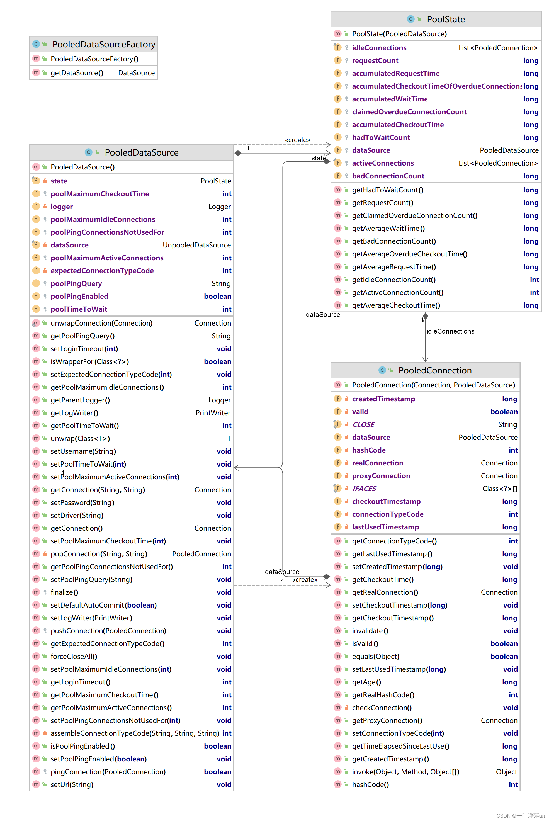Viewport: 549px width, 821px height.
Task: Select the invoke(Object, Method, Object[]) method
Action: [405, 772]
